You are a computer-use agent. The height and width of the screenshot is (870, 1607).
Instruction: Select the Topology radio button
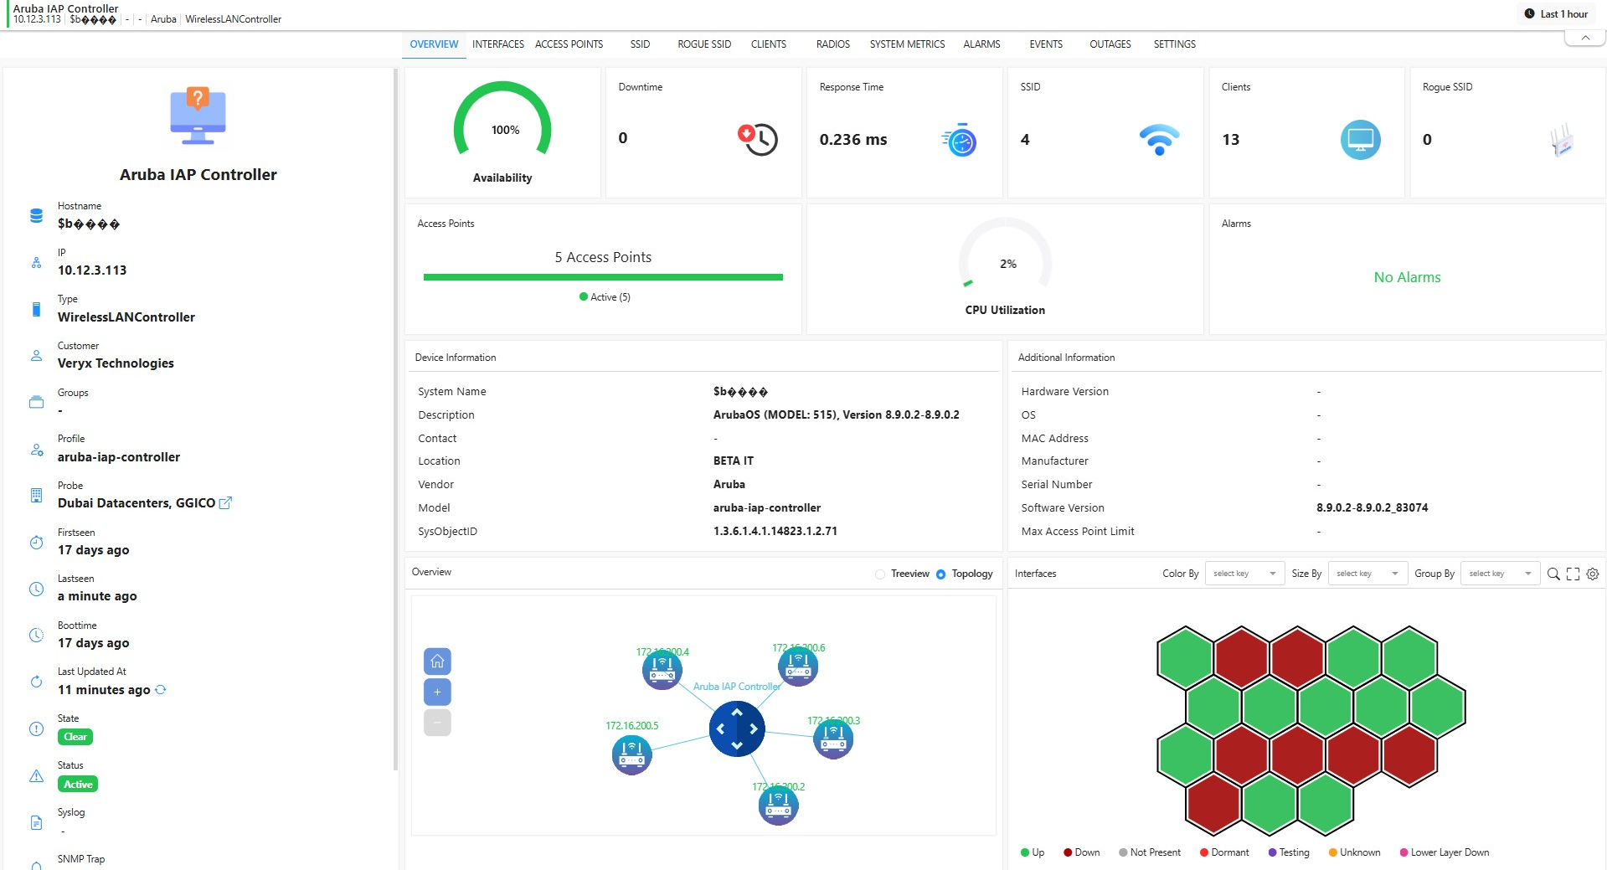941,574
